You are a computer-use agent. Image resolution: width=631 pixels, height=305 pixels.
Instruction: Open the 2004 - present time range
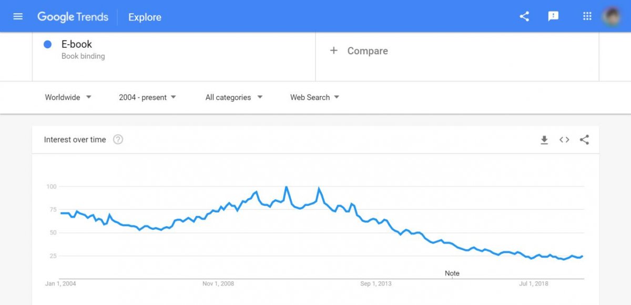[x=147, y=97]
